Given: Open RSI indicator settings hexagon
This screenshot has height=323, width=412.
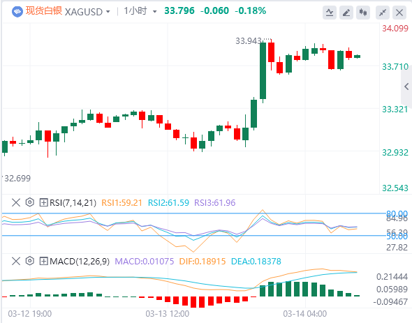Looking at the screenshot, I should 30,202.
